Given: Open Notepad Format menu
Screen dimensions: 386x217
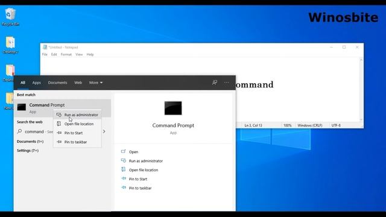Looking at the screenshot, I should (66, 54).
